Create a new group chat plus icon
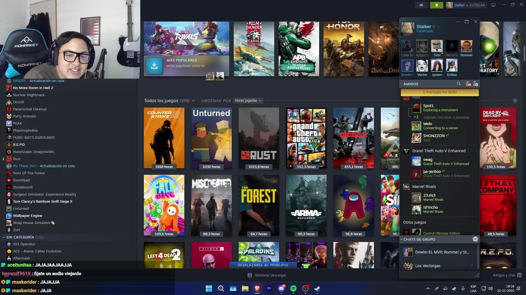The image size is (526, 295). 475,239
